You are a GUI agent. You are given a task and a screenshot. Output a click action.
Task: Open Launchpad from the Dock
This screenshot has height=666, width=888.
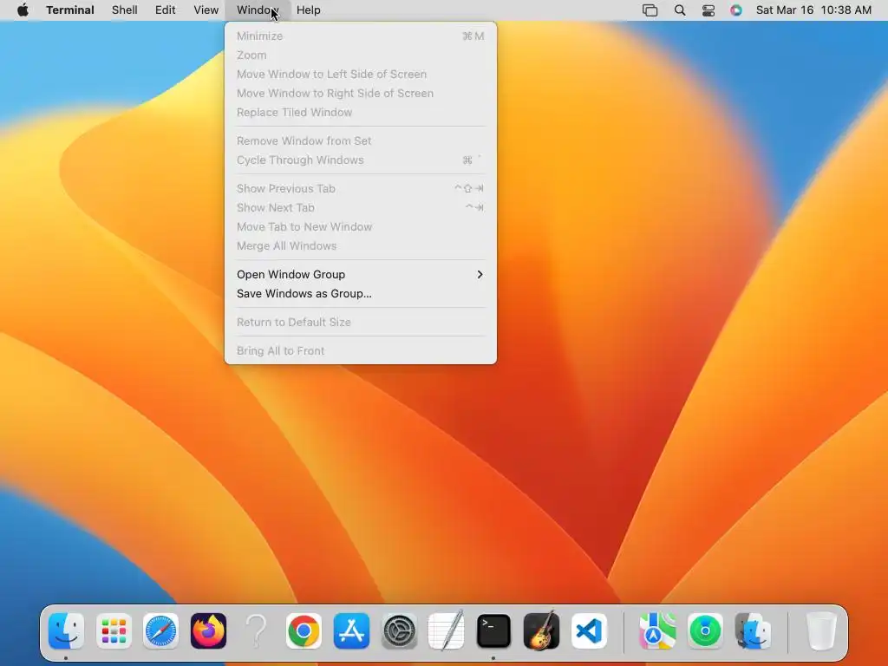tap(114, 631)
